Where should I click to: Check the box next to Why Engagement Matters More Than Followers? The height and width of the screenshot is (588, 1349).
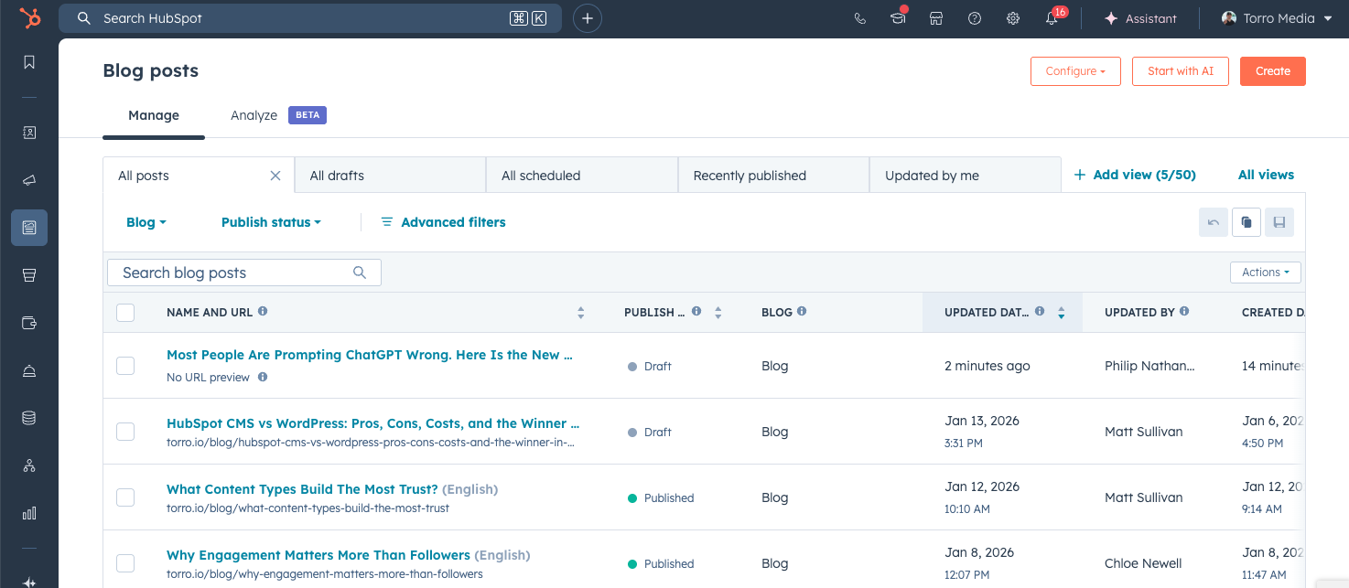(x=125, y=562)
